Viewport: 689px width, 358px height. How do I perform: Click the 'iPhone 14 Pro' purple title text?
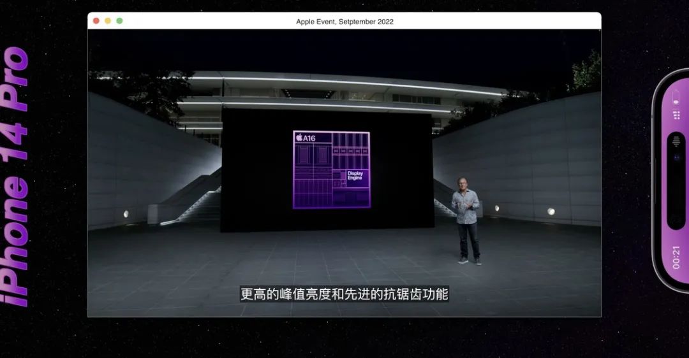[x=16, y=177]
